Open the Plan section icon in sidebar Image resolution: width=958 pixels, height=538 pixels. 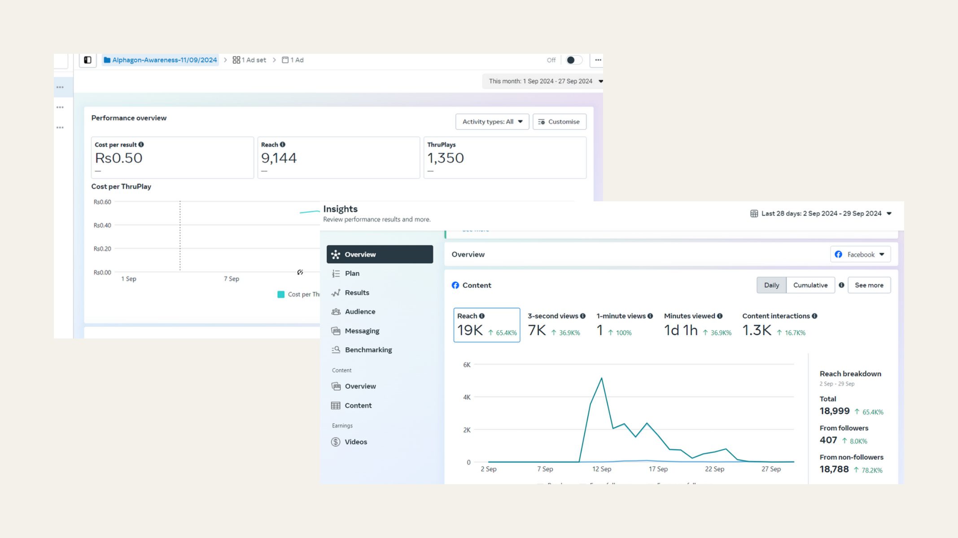pos(336,273)
